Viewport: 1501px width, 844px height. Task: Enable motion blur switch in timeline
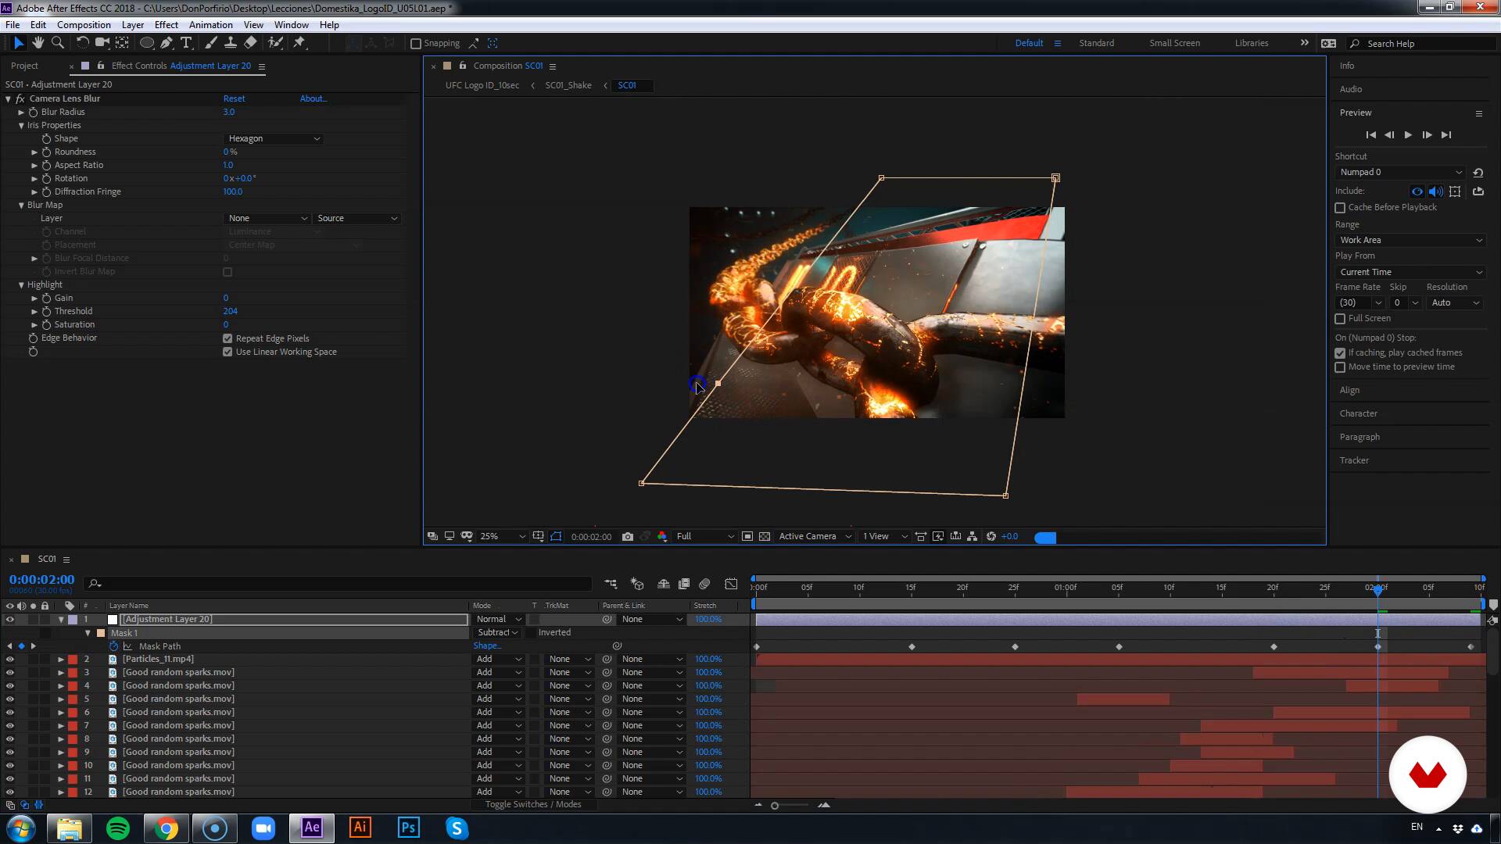(704, 584)
